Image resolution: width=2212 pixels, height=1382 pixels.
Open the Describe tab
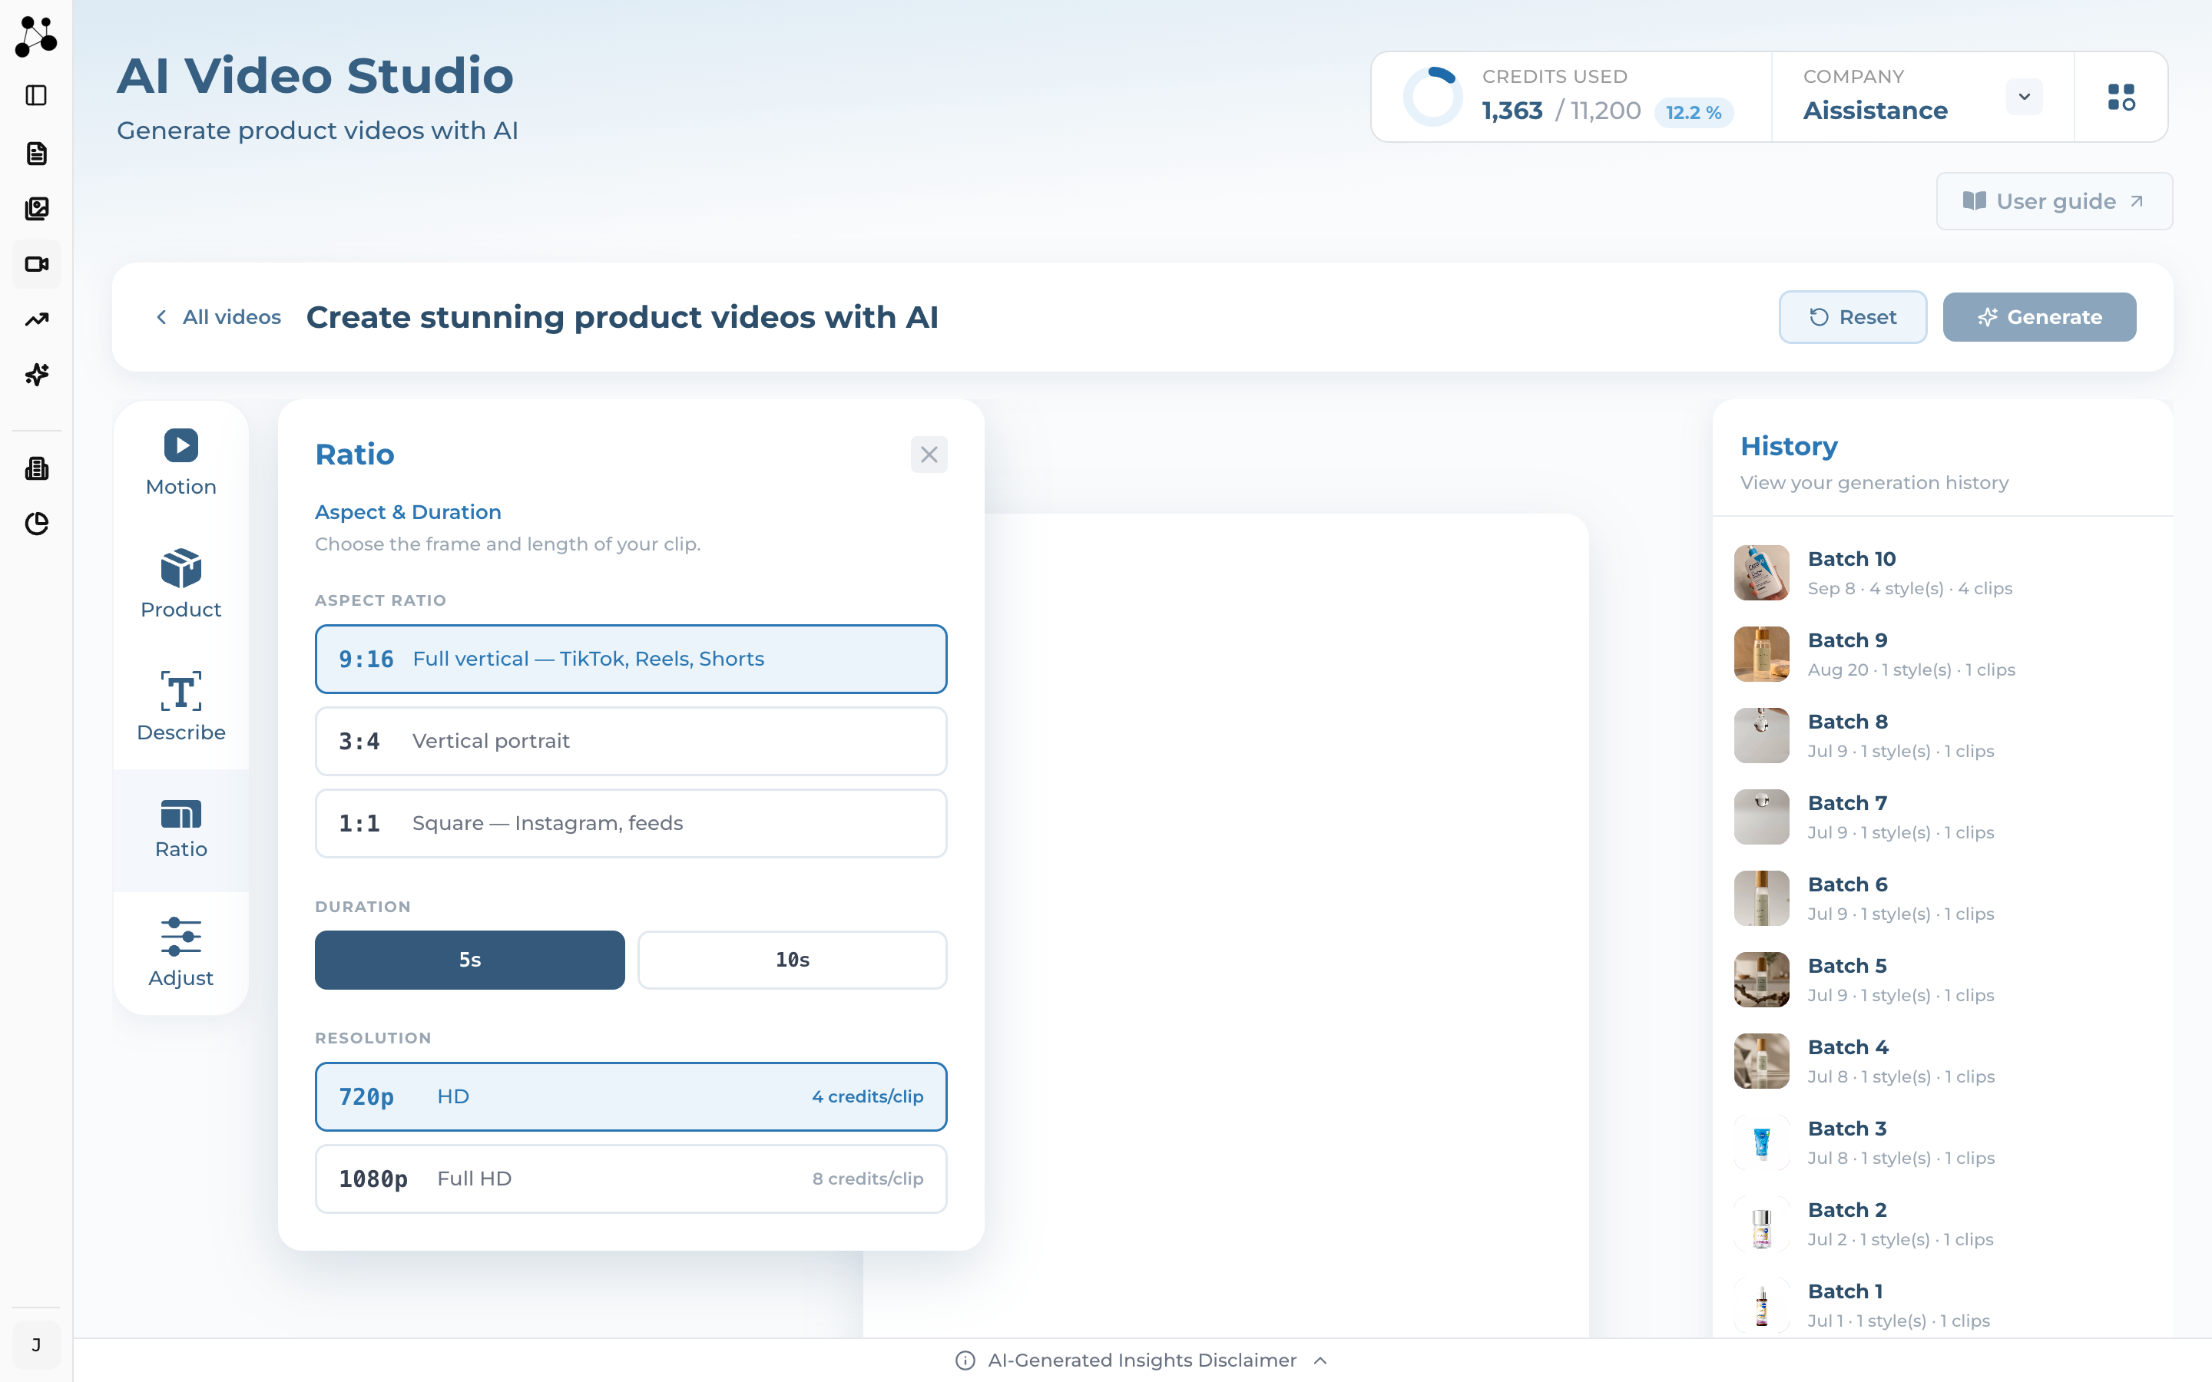tap(181, 707)
